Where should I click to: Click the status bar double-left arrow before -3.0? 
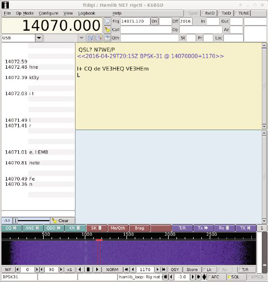[165, 277]
